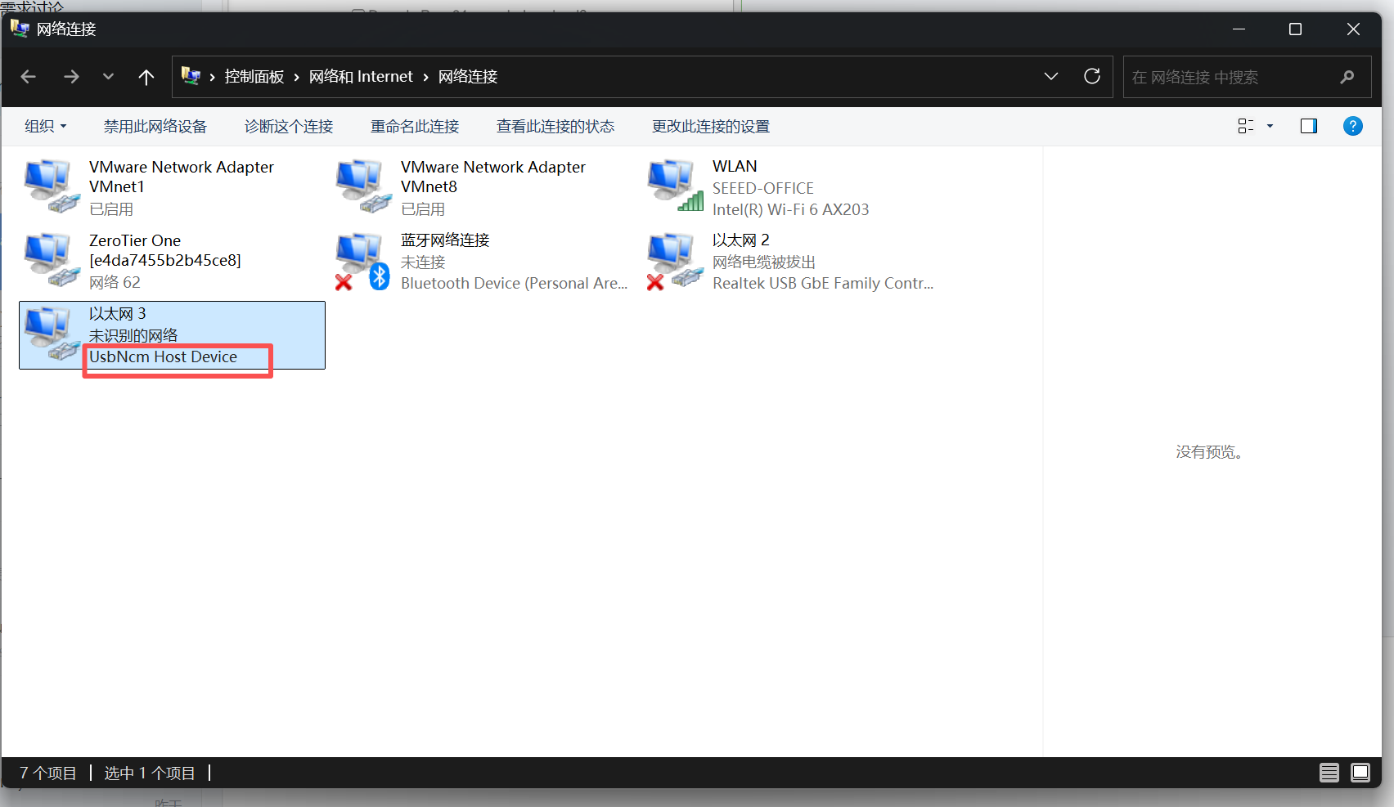
Task: Refresh the network connections list
Action: pos(1092,77)
